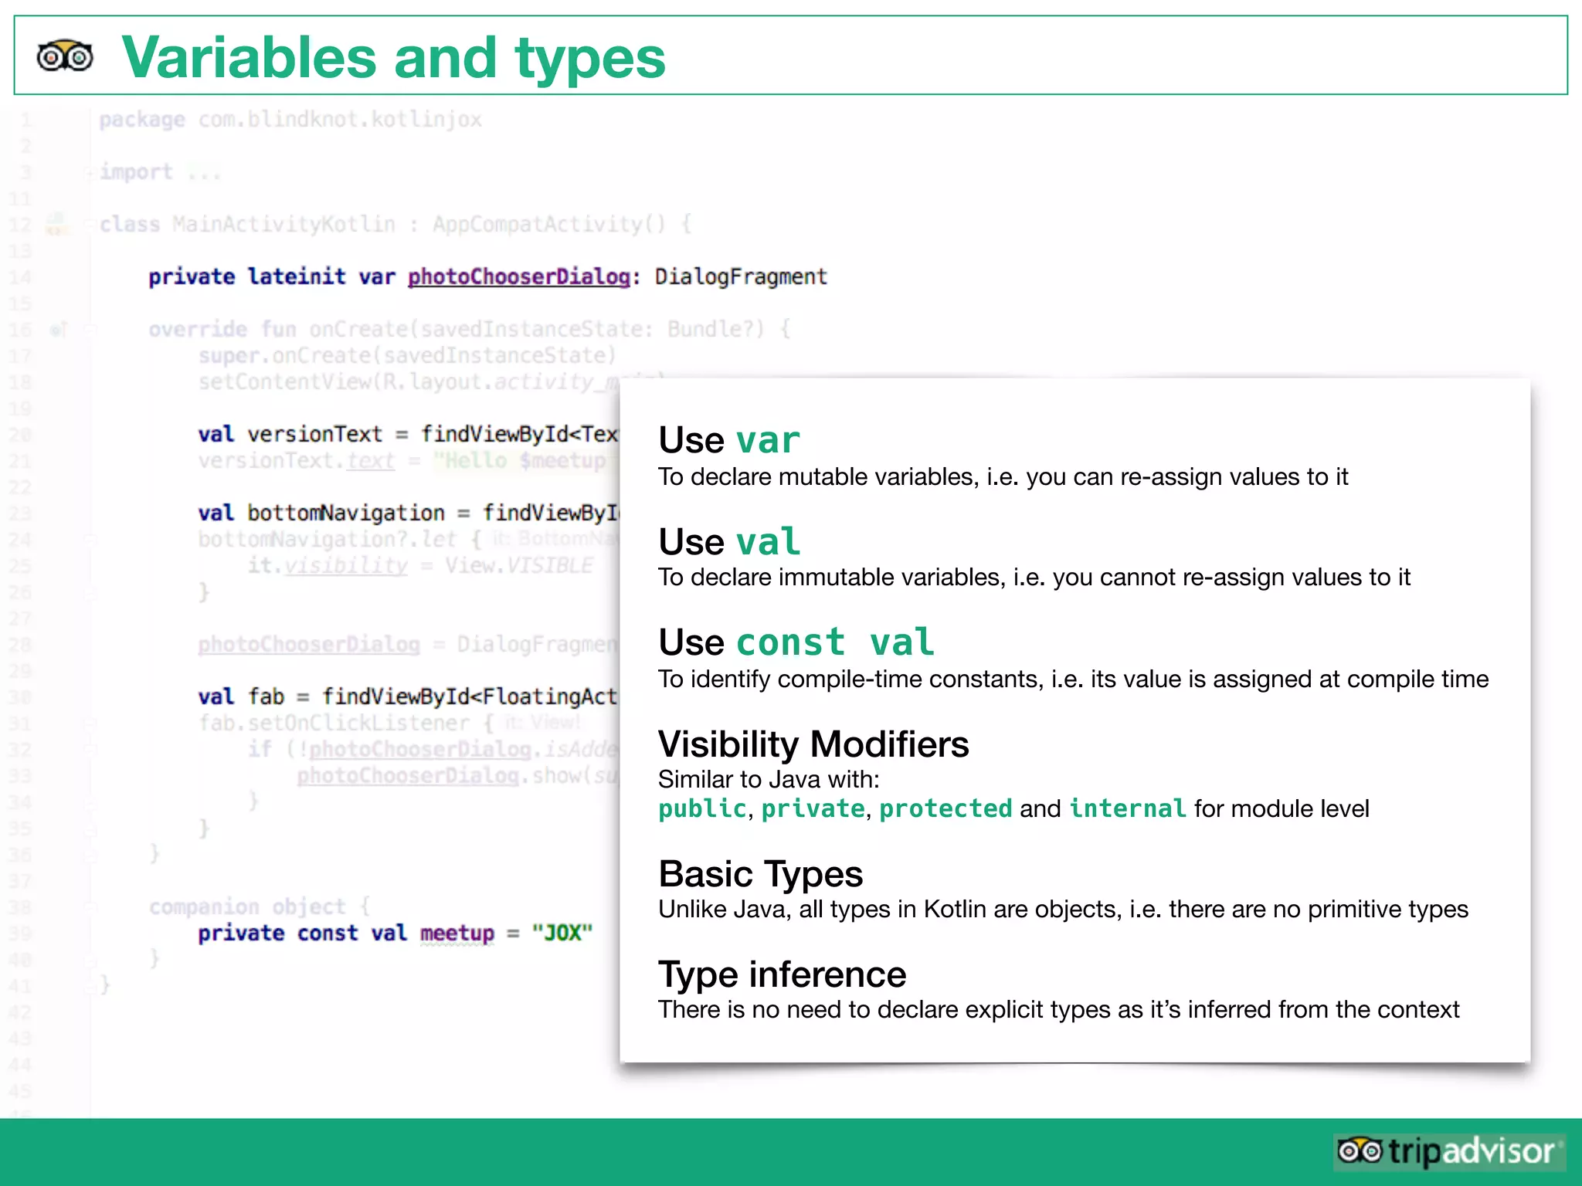Collapse the MainActivityKotlin class fold marker
This screenshot has width=1582, height=1186.
click(x=90, y=225)
